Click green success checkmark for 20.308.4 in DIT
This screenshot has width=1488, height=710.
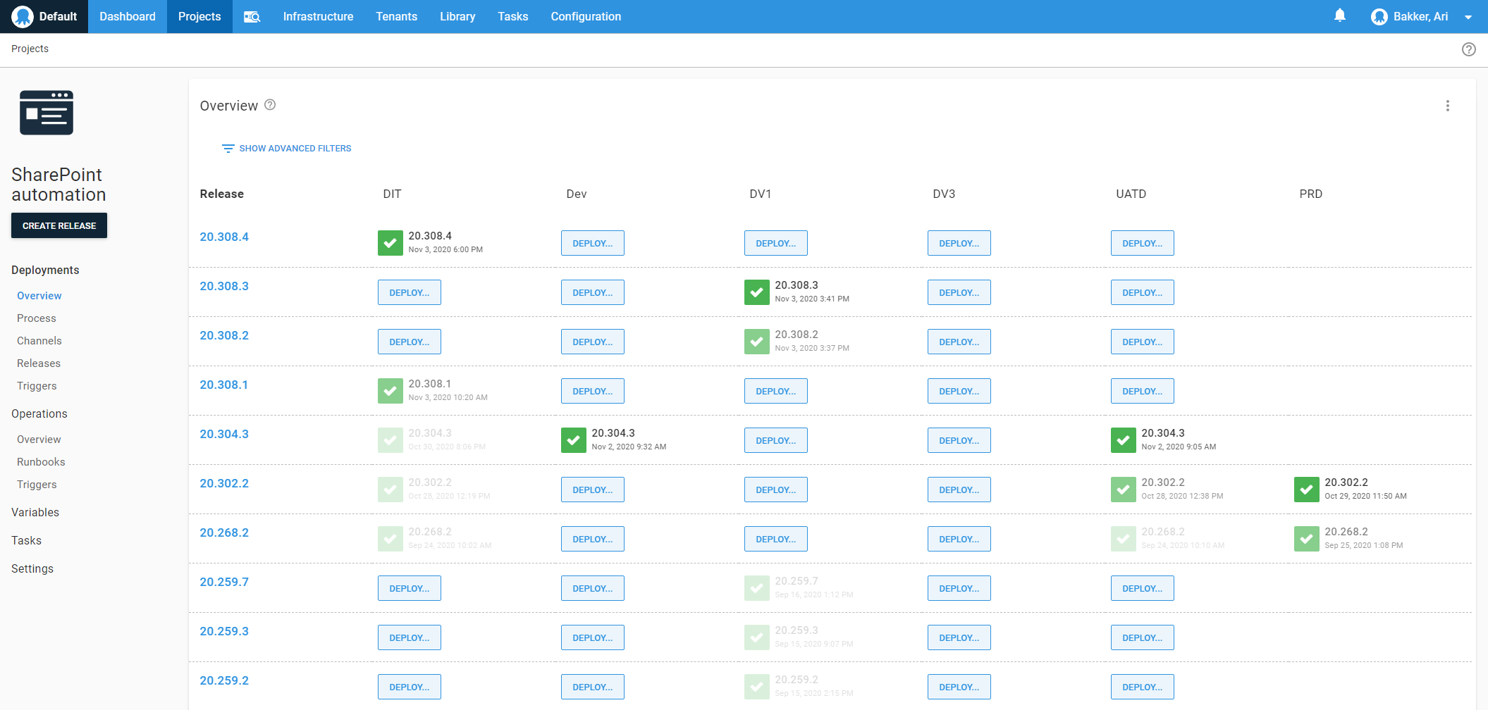tap(390, 243)
